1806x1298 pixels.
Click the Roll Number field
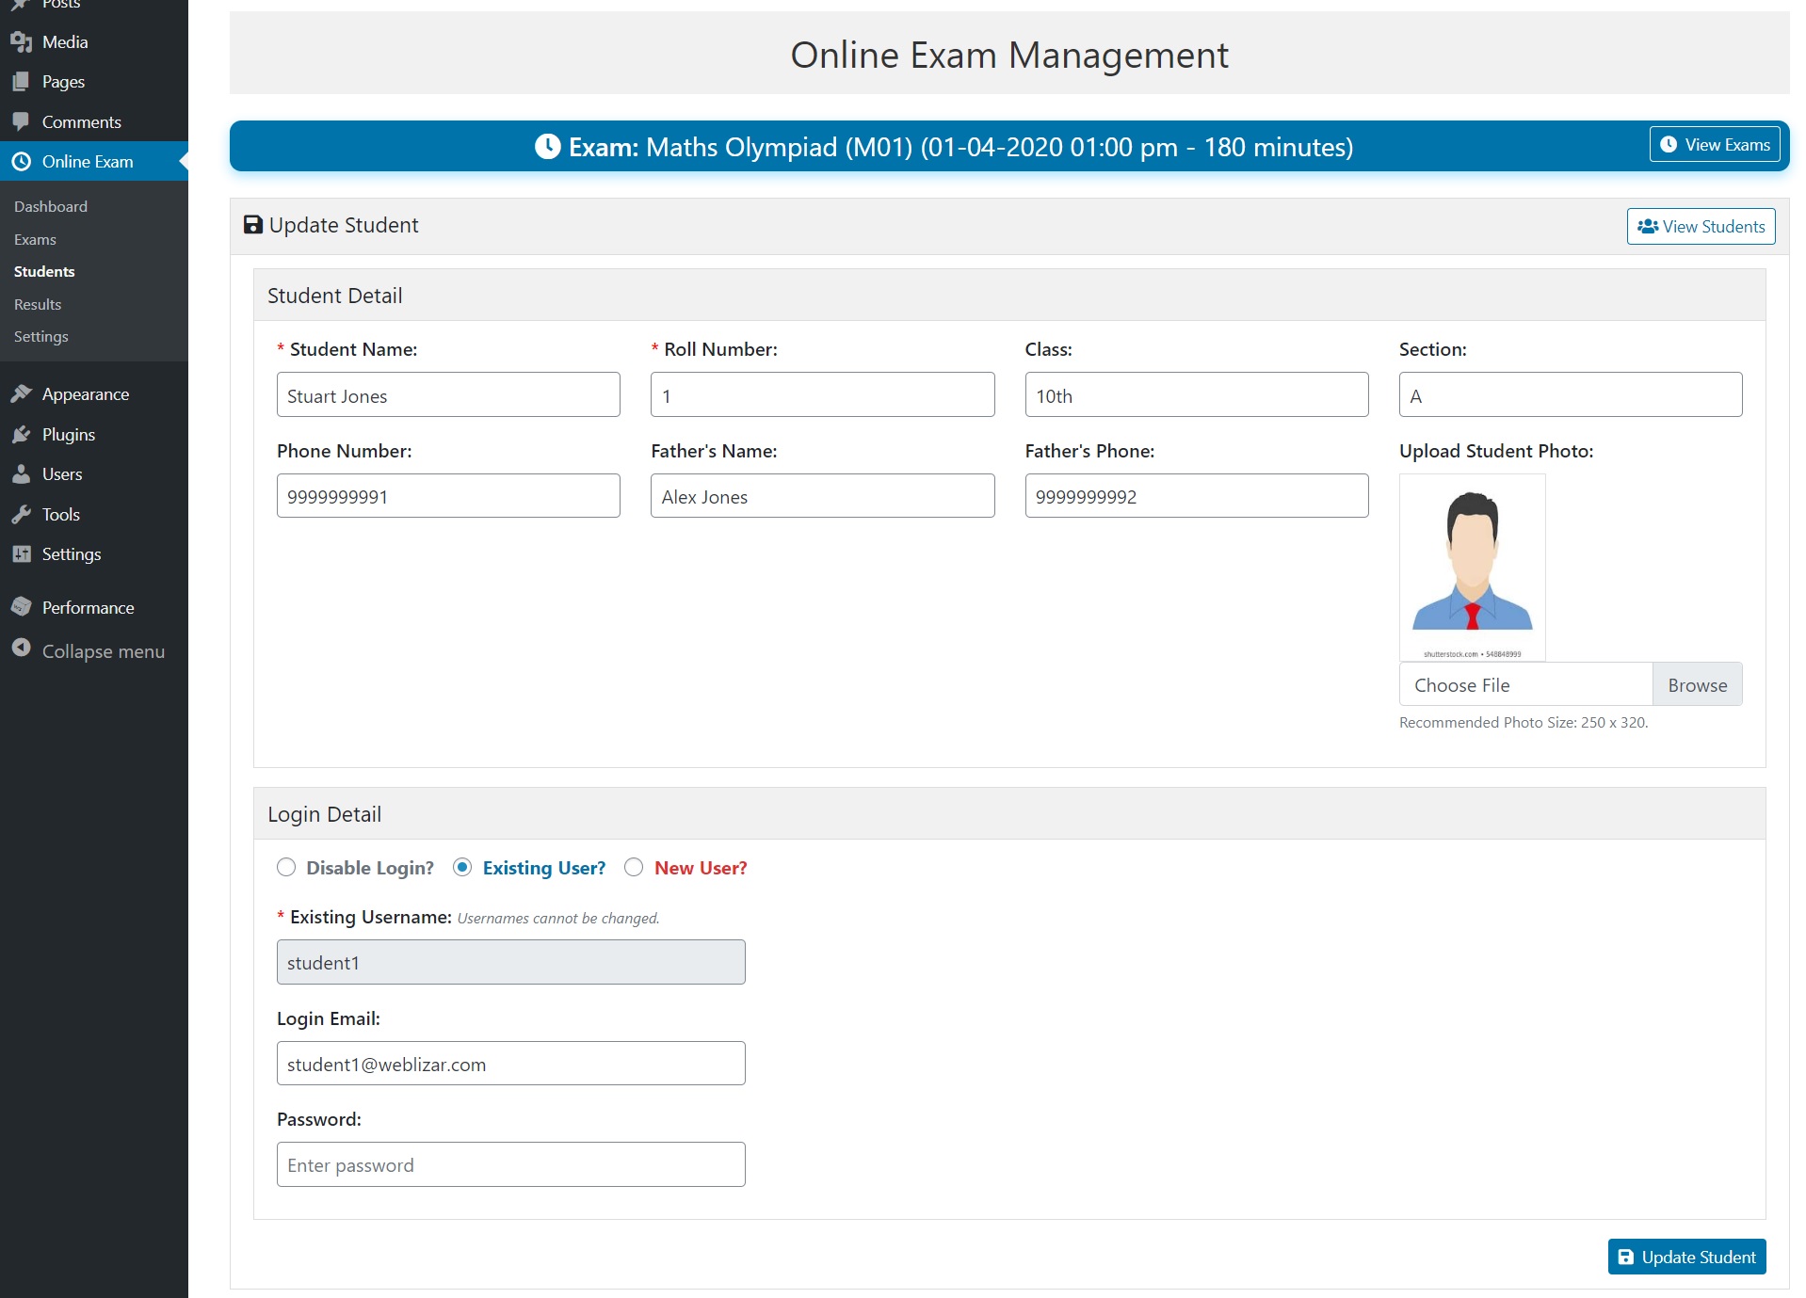(x=822, y=395)
